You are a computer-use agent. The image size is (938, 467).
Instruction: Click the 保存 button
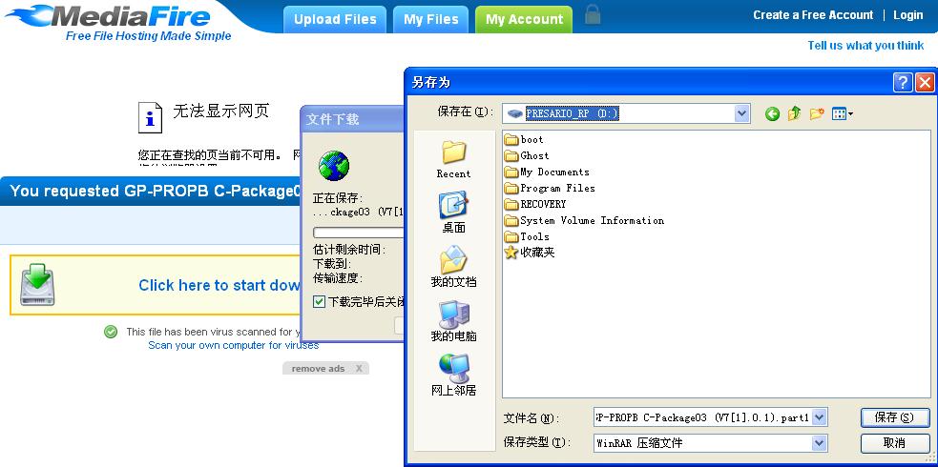coord(895,417)
